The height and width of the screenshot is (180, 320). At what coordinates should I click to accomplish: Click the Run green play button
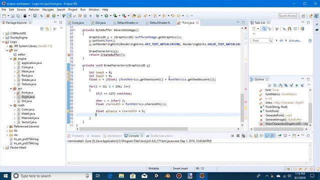coord(106,15)
